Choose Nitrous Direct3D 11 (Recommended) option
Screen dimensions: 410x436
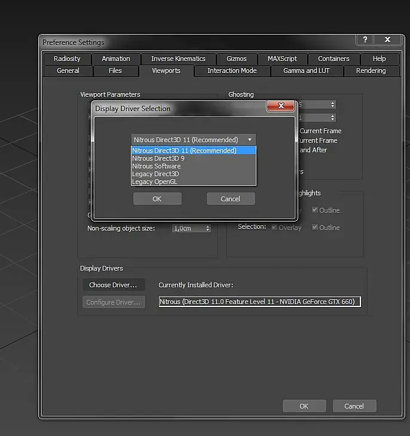coord(194,151)
